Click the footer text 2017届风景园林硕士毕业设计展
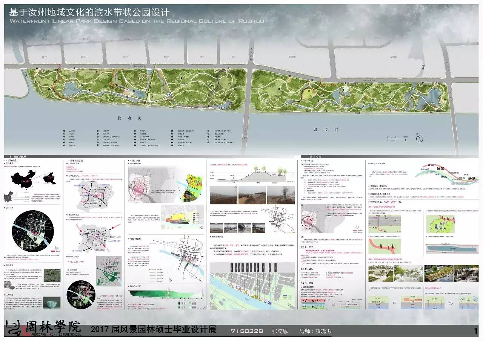The image size is (483, 341). [x=154, y=330]
